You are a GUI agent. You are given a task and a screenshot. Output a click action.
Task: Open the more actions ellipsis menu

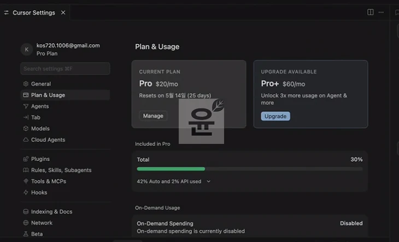[x=381, y=12]
